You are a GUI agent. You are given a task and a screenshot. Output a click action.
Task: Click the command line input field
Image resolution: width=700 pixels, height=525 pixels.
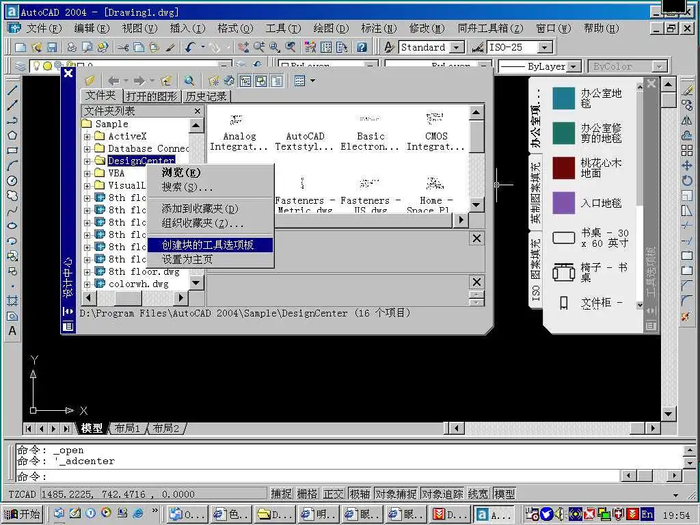[317, 476]
